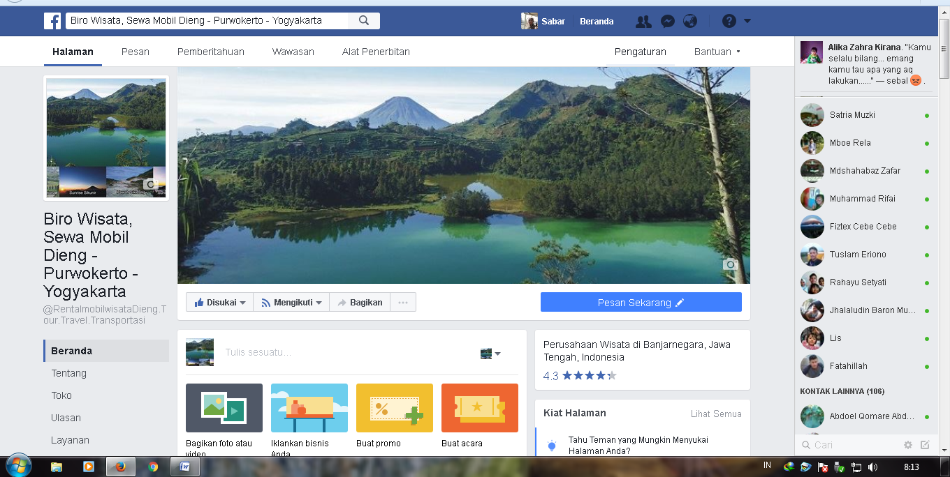Switch to the Wawasan tab
The image size is (950, 477).
(293, 52)
